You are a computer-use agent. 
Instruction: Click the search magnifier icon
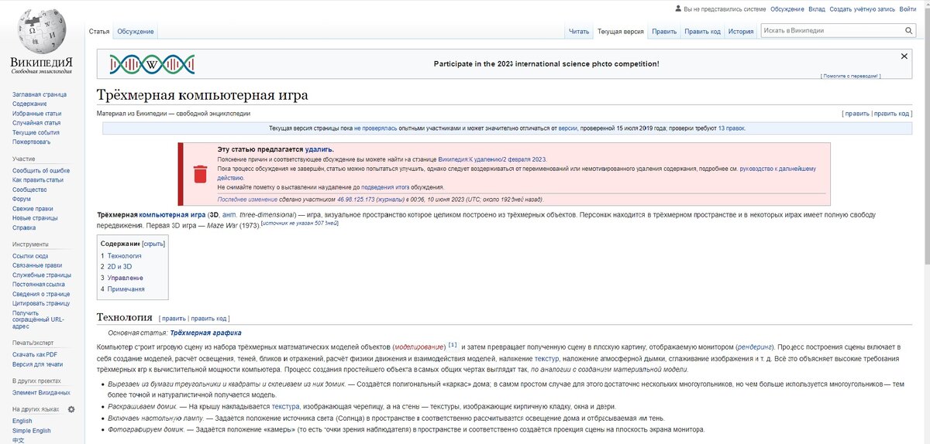coord(909,30)
